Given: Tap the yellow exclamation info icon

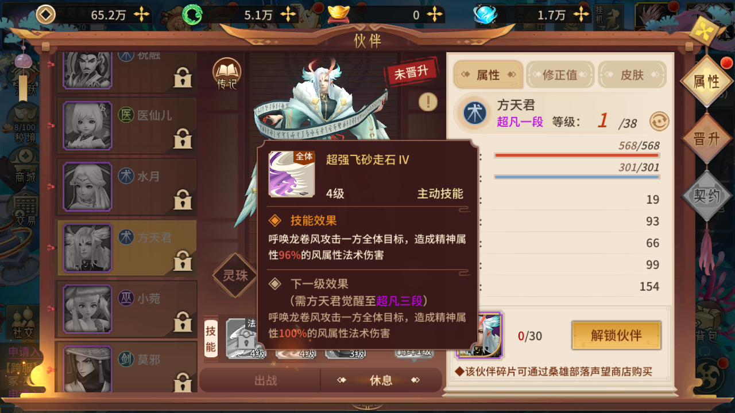Looking at the screenshot, I should coord(428,102).
